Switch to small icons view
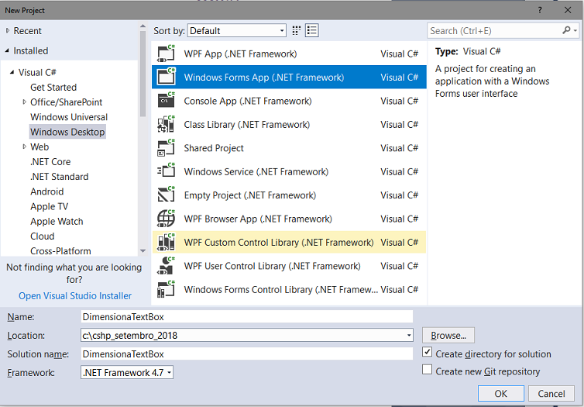584x407 pixels. [x=297, y=30]
